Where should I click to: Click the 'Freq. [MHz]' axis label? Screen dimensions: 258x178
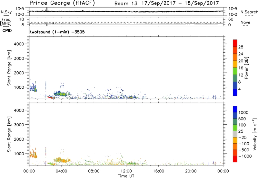point(6,22)
